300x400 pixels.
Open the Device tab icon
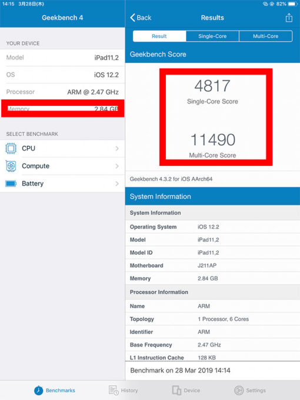[x=176, y=390]
